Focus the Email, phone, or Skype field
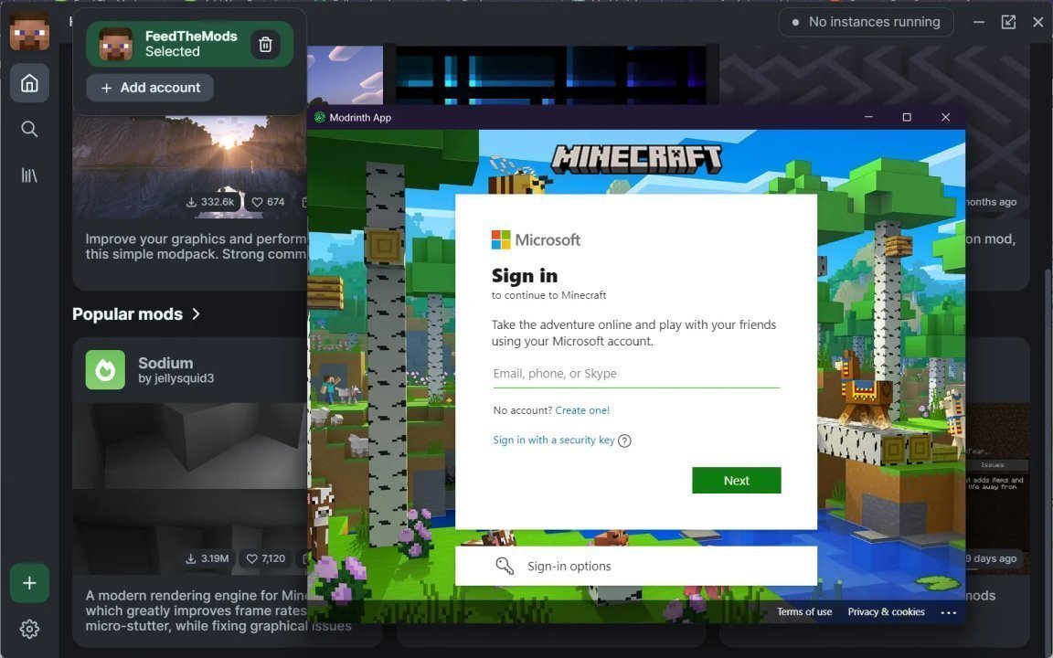Image resolution: width=1053 pixels, height=658 pixels. point(636,374)
